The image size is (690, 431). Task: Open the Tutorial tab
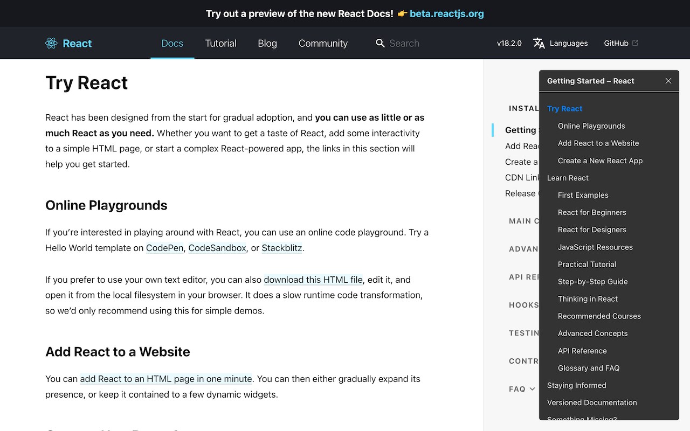click(220, 43)
